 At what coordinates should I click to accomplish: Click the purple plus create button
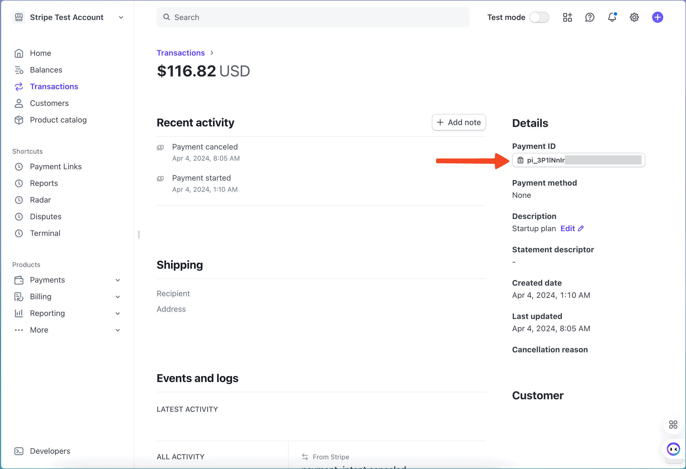point(657,18)
